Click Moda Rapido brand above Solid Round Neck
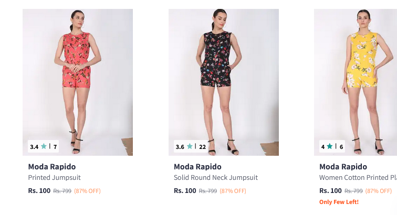Viewport: 397px width, 215px height. pyautogui.click(x=197, y=167)
